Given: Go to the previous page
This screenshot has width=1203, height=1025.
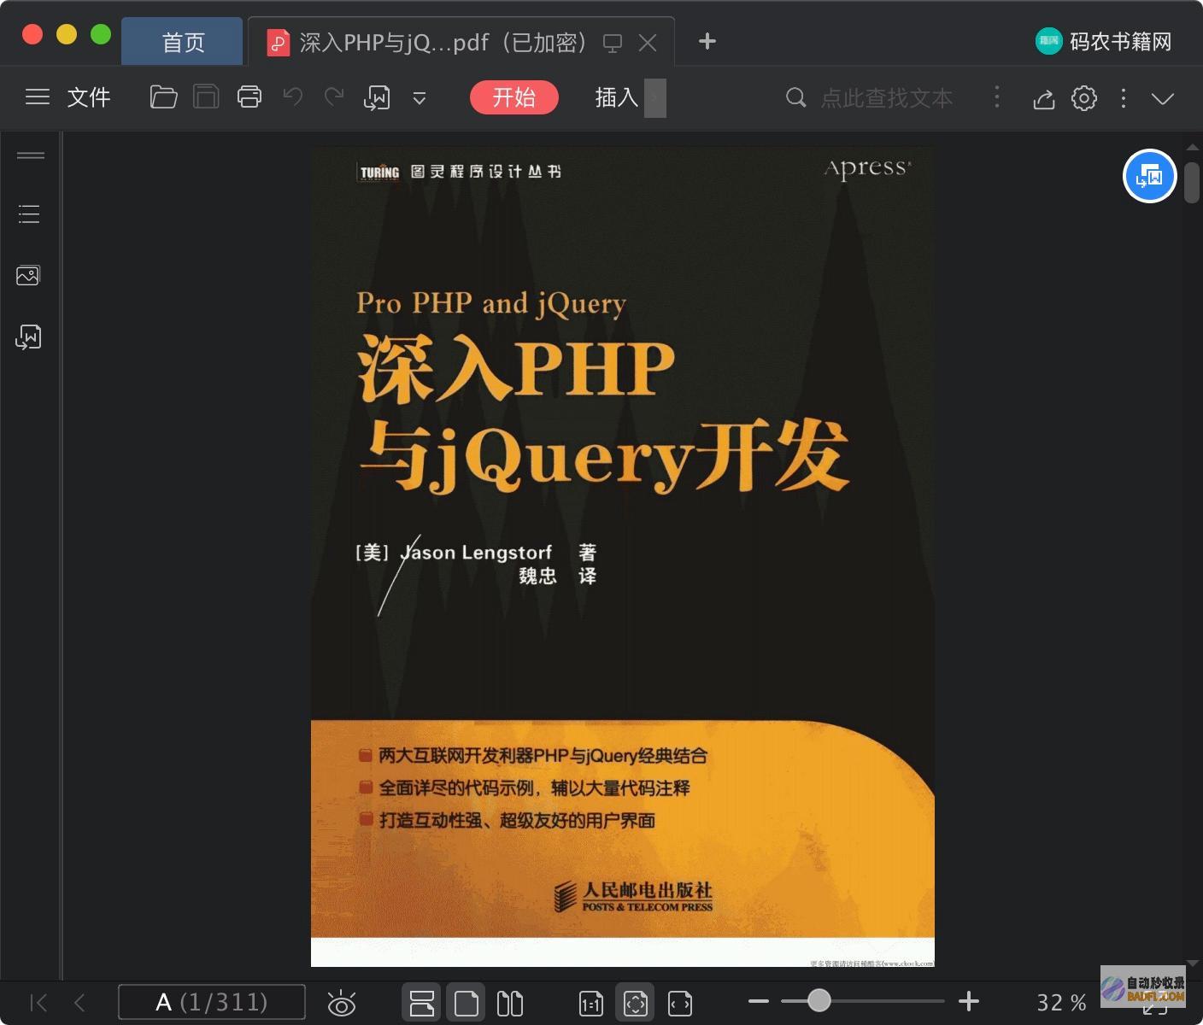Looking at the screenshot, I should point(79,1002).
